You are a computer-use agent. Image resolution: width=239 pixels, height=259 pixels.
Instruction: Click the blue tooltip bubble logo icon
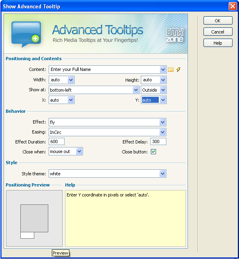point(26,34)
